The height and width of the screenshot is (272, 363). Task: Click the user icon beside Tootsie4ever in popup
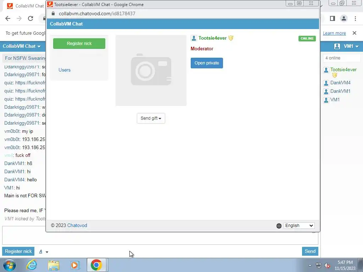(194, 38)
